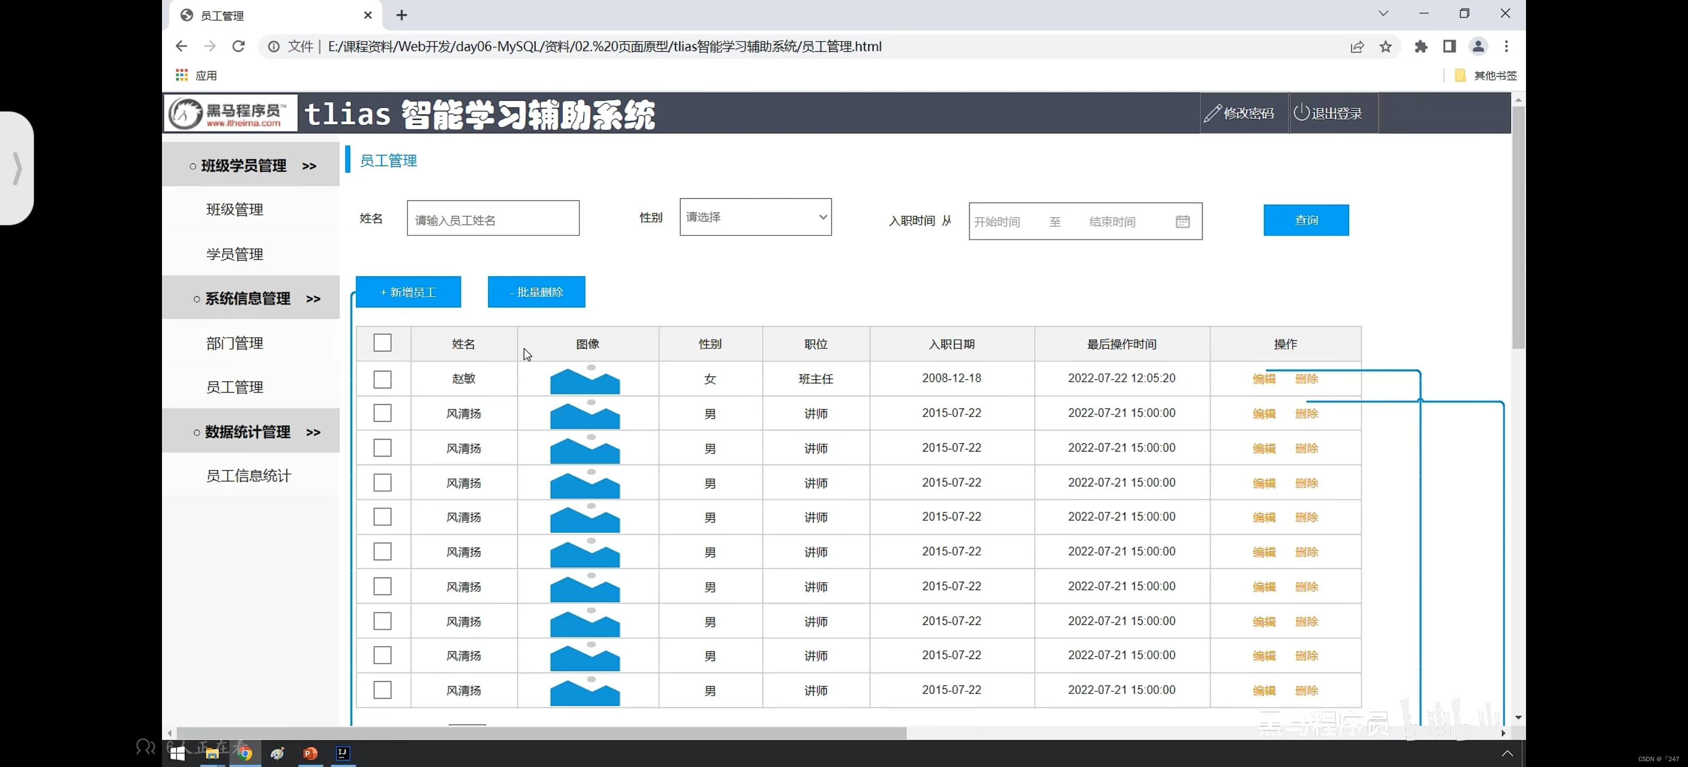Open File Explorer from the taskbar
Viewport: 1688px width, 767px height.
click(x=212, y=753)
